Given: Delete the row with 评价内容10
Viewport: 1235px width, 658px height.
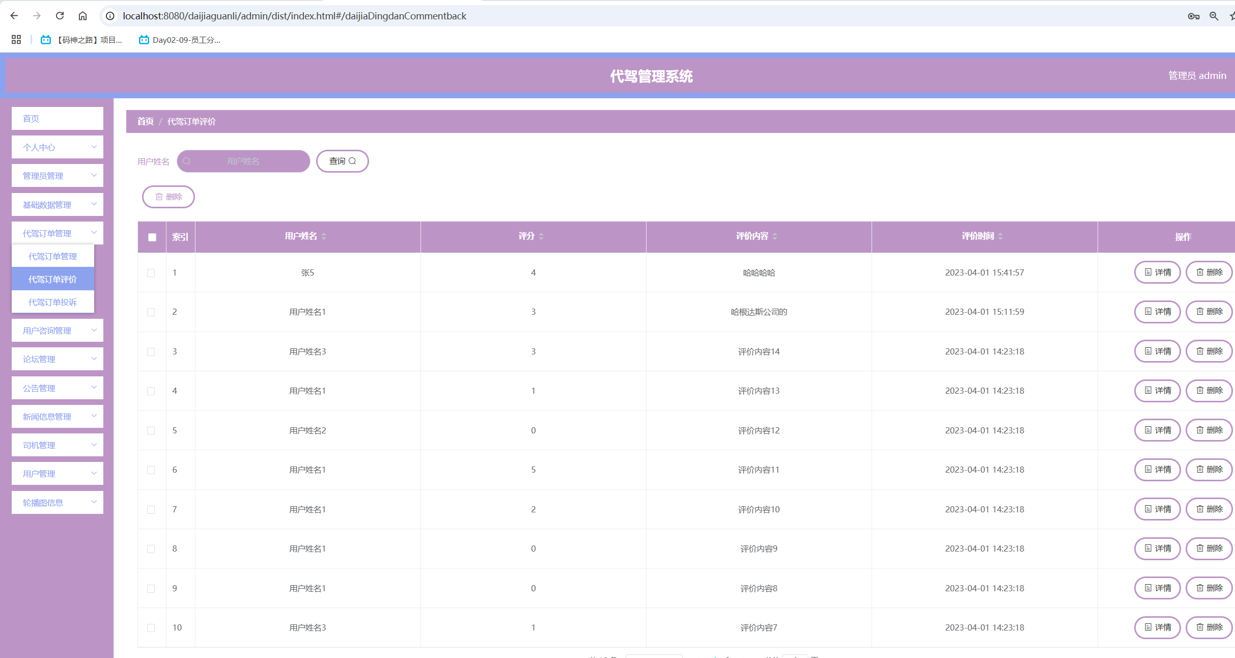Looking at the screenshot, I should pos(1209,509).
